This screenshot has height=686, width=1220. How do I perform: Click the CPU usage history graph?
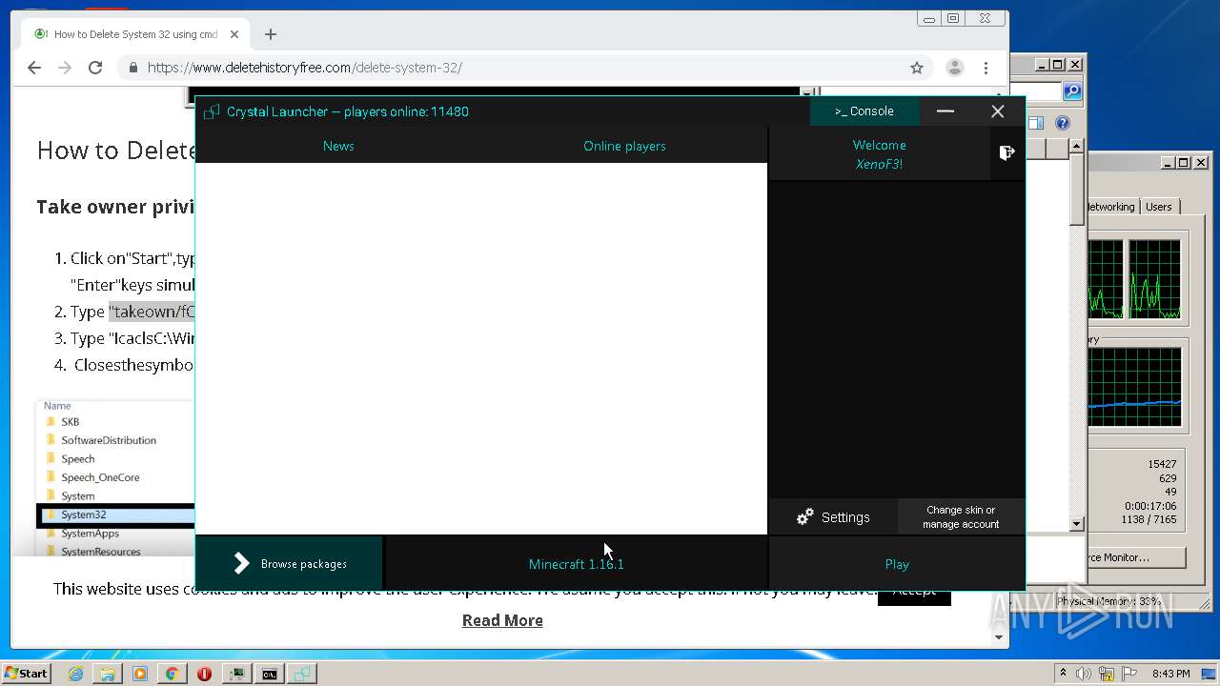[x=1134, y=279]
